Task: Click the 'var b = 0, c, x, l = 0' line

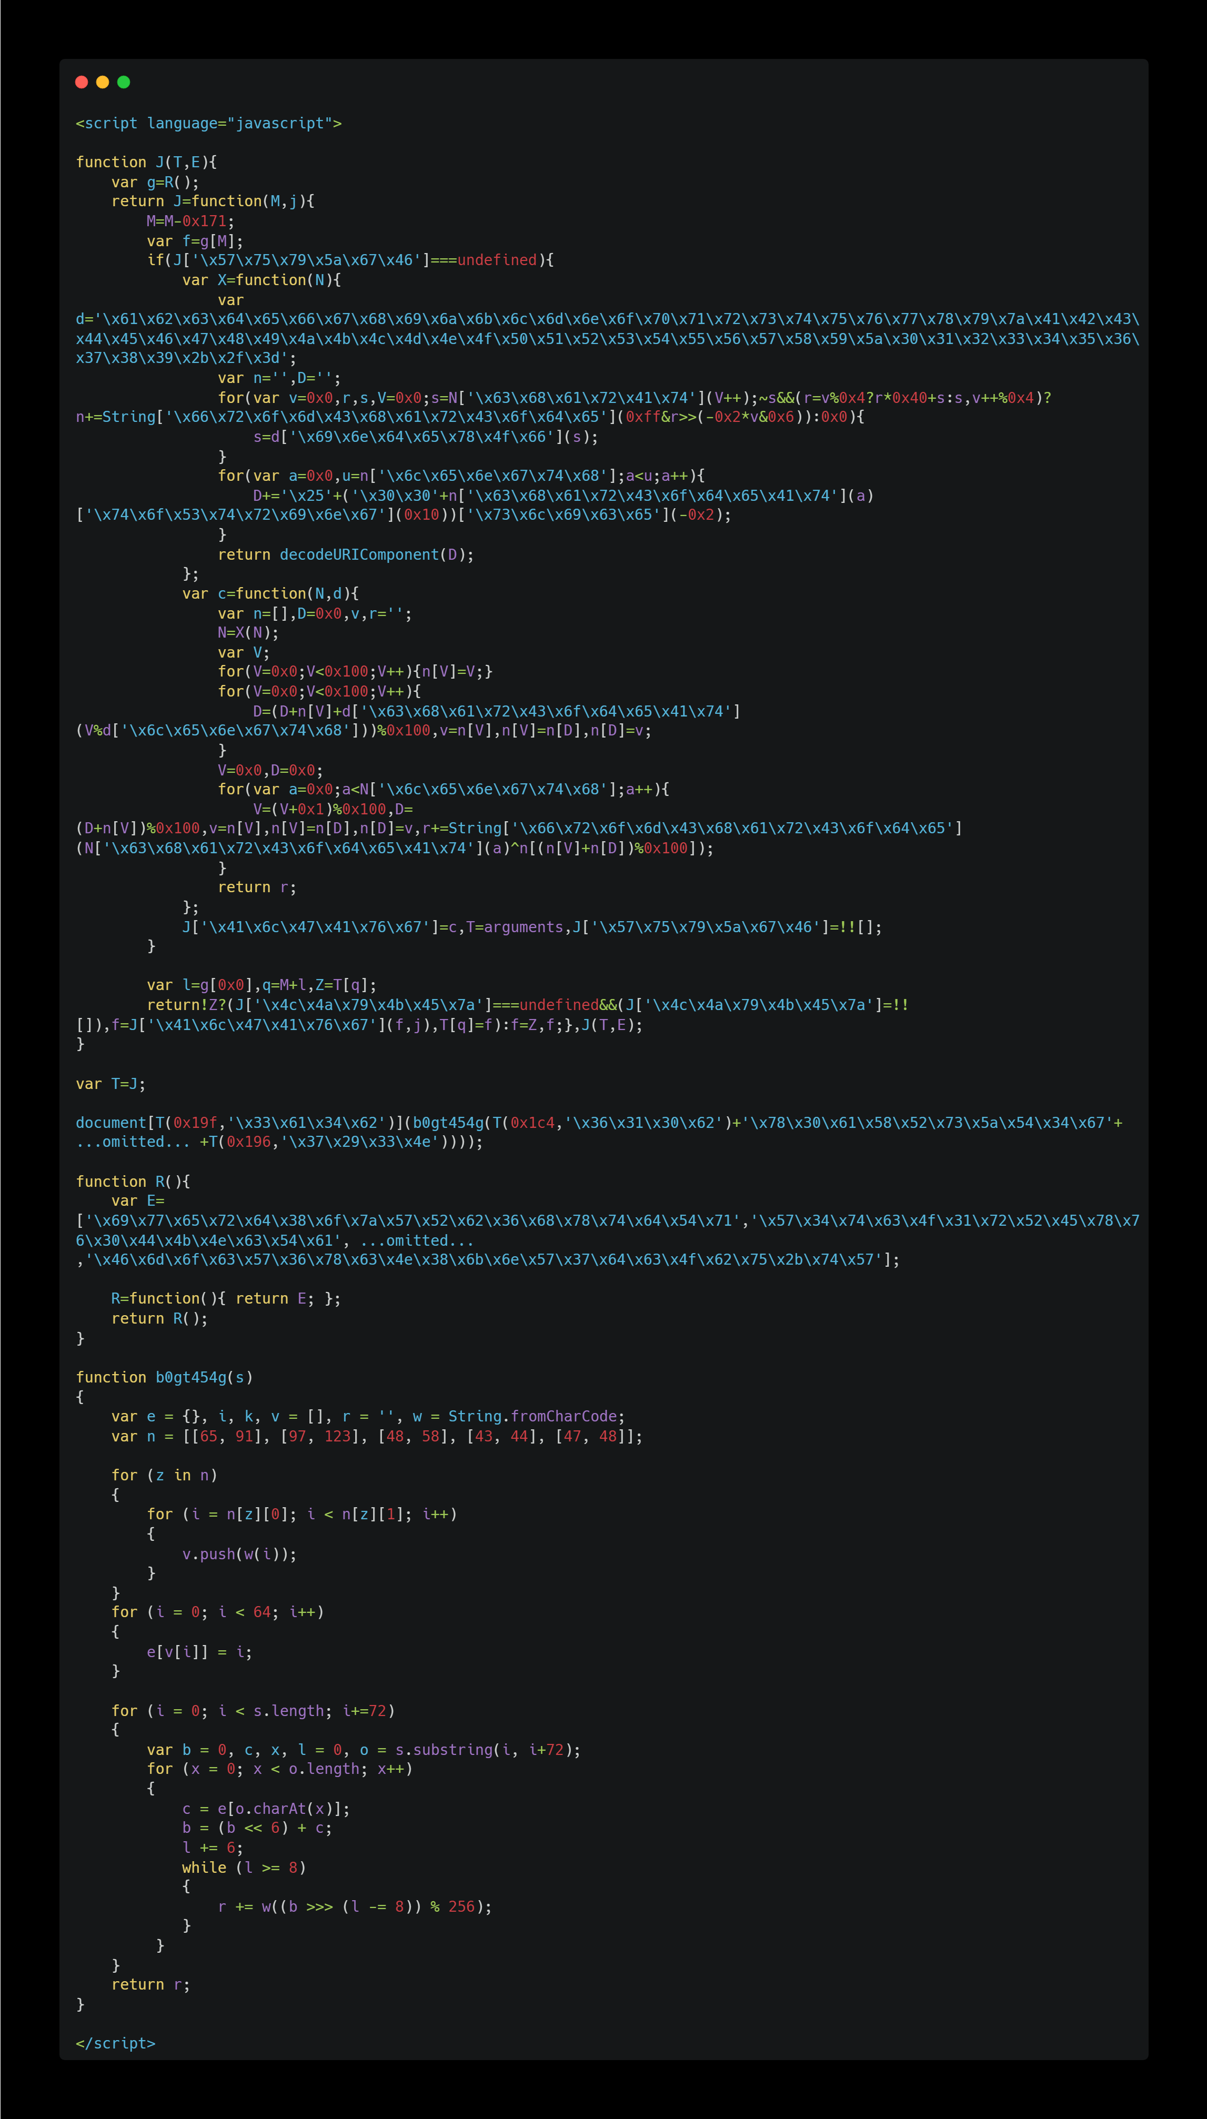Action: (x=364, y=1749)
